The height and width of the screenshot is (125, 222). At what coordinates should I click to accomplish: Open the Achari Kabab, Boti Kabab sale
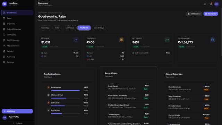pos(128,97)
